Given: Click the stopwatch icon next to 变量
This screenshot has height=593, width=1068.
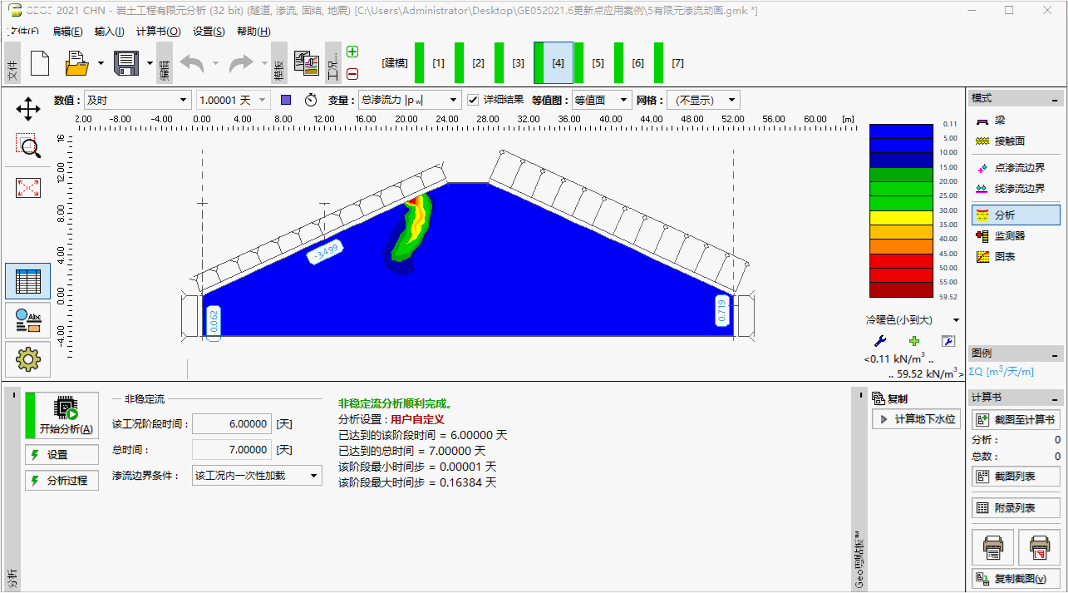Looking at the screenshot, I should [311, 100].
